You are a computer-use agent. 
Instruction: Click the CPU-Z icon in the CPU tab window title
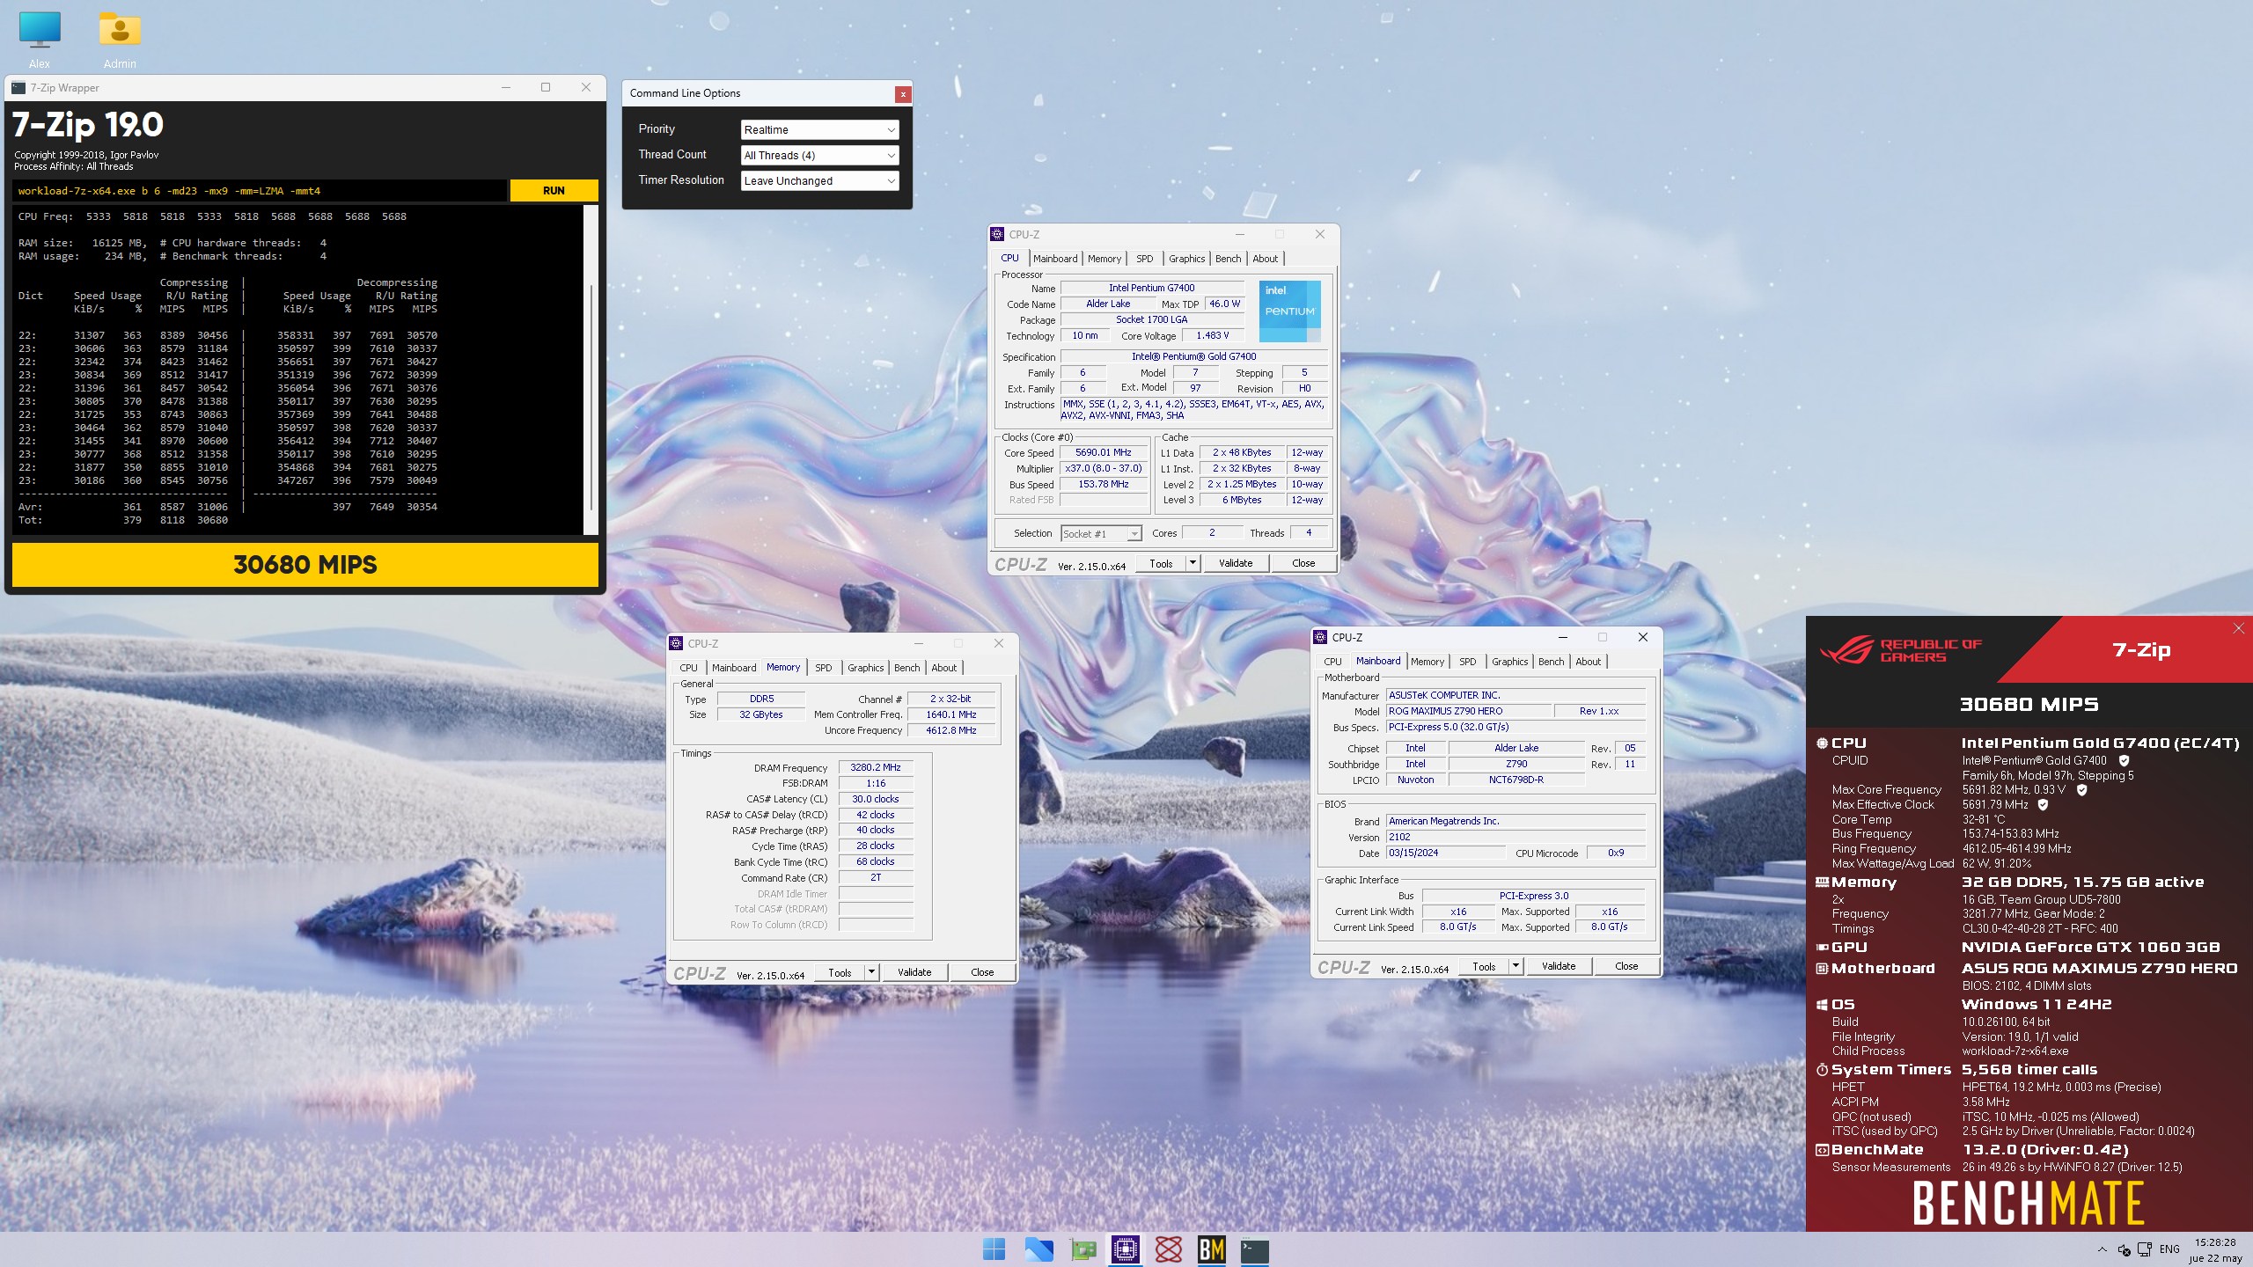click(997, 234)
